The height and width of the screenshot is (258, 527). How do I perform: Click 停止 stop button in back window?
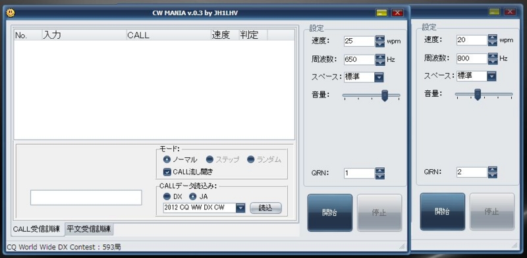pos(491,212)
